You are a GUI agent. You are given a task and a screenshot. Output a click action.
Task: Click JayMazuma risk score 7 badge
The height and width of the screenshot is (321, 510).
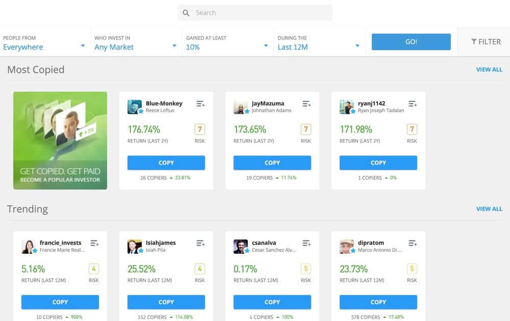point(305,129)
